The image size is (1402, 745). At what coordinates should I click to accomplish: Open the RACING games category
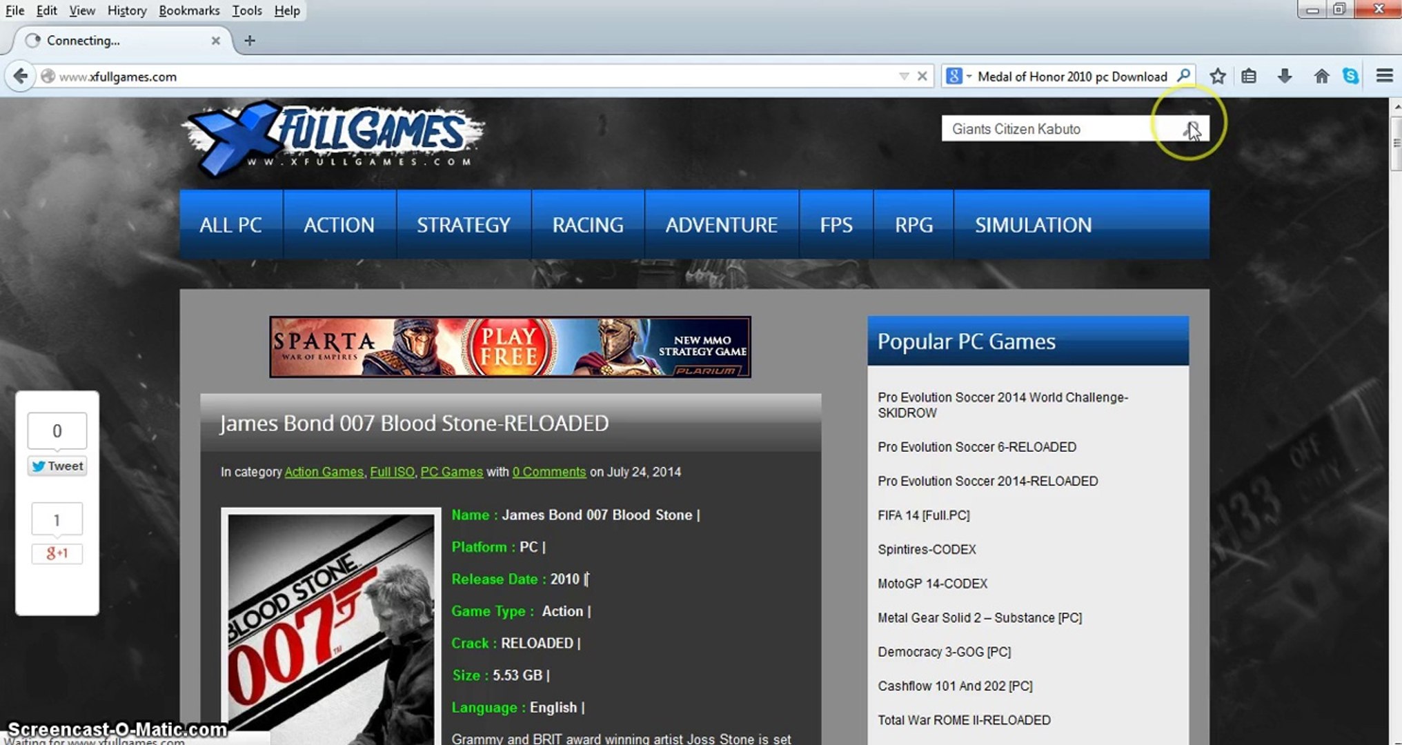pos(588,225)
